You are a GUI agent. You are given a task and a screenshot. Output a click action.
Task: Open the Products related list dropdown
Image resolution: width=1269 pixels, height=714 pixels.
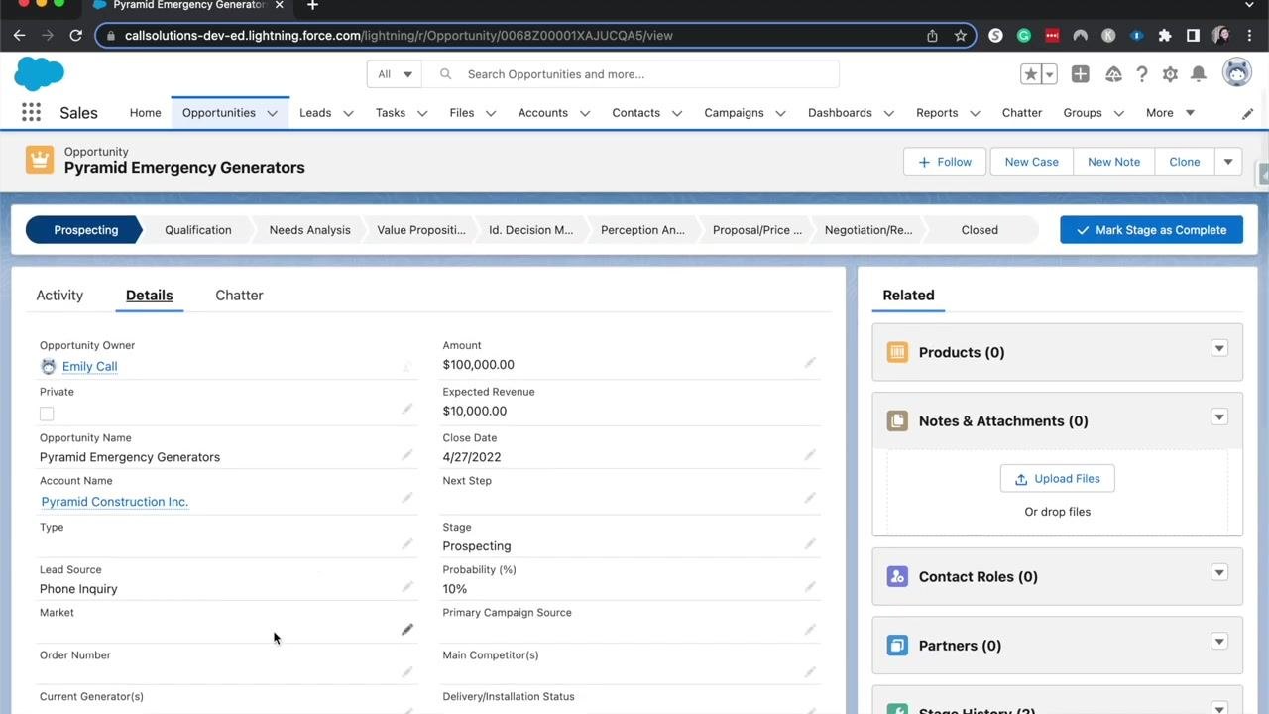click(x=1219, y=348)
